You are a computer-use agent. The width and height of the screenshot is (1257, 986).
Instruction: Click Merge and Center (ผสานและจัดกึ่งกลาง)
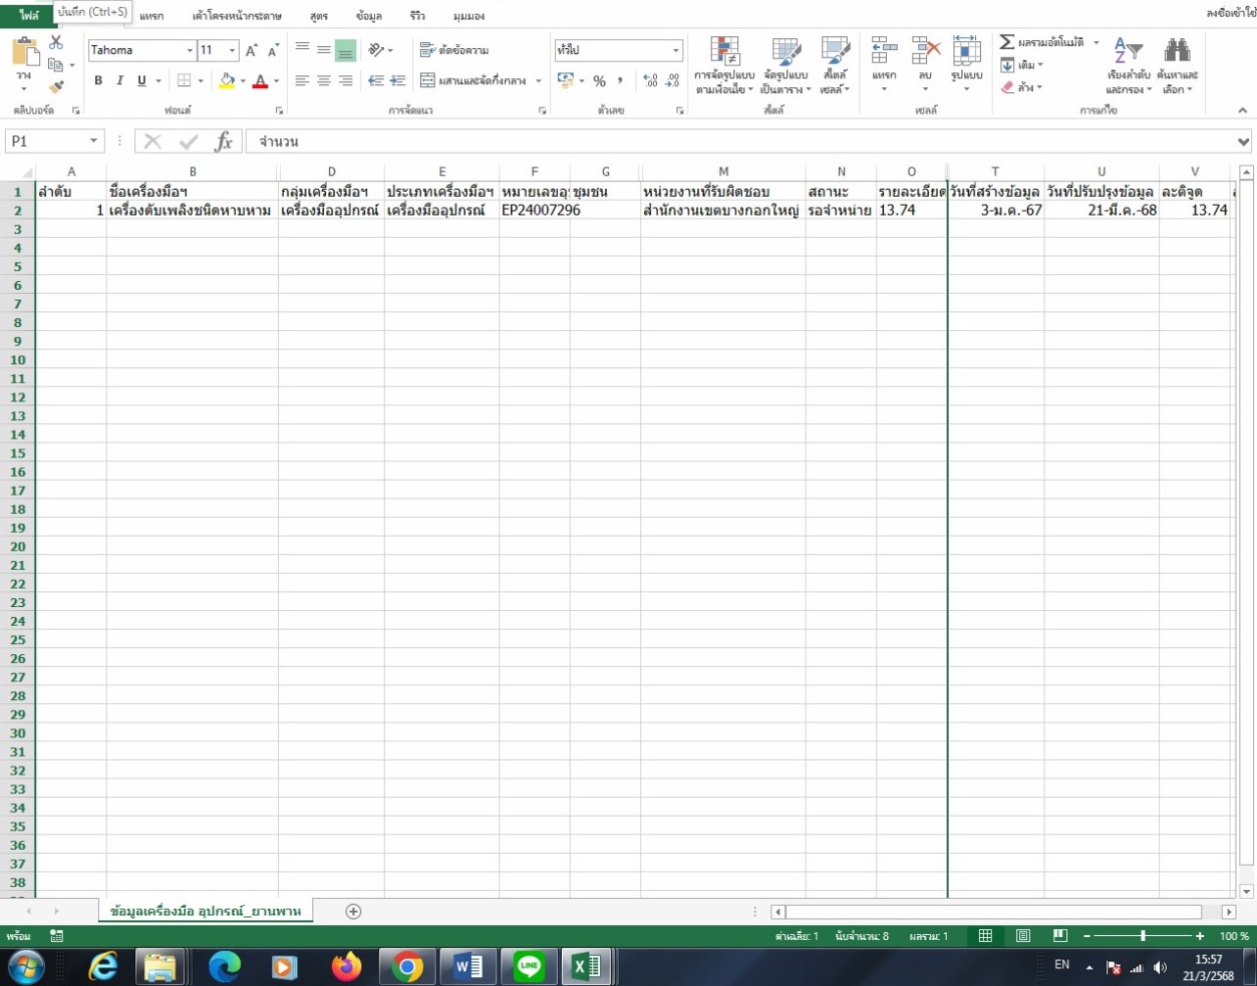(478, 81)
